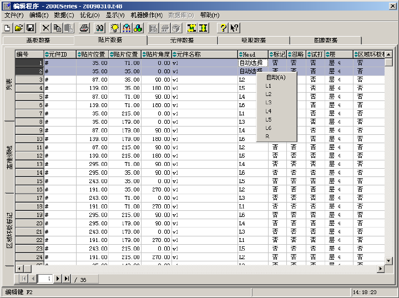Open the 文件(F) menu
The height and width of the screenshot is (298, 399).
click(x=14, y=15)
